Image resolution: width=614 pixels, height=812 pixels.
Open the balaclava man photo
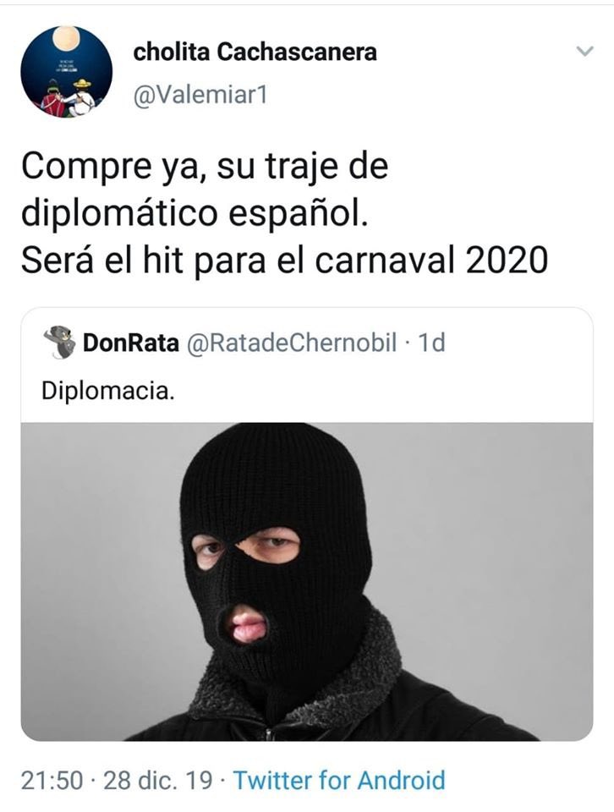pos(307,582)
